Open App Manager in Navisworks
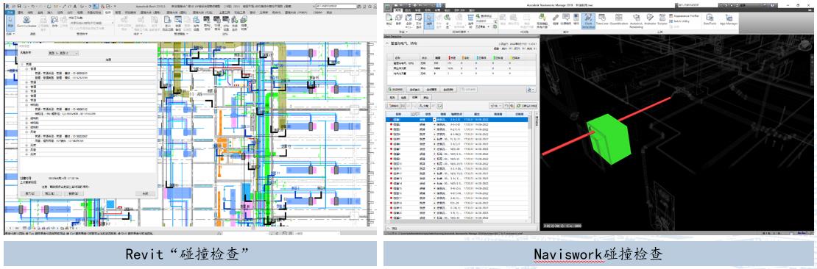817x269 pixels. (729, 21)
